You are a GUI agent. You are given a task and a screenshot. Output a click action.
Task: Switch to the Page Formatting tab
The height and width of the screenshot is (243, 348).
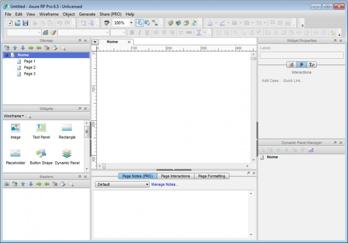[211, 176]
